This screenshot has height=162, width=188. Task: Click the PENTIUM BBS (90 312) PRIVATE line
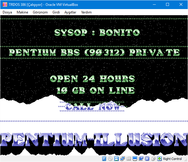point(95,52)
